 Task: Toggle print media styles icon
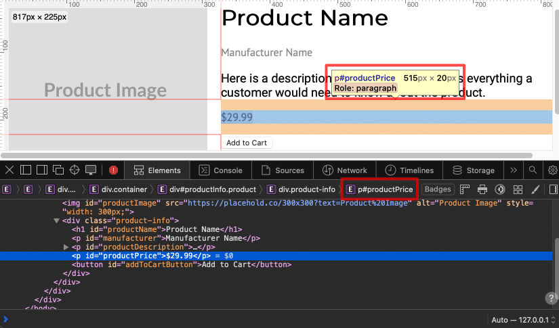(x=482, y=189)
